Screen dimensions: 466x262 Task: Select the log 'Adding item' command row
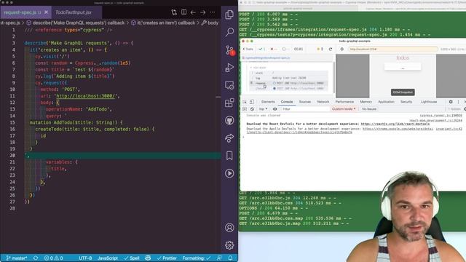[x=288, y=78]
